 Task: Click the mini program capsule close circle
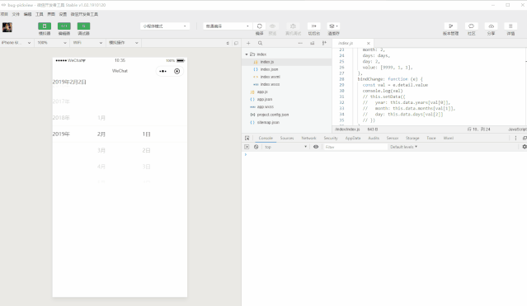[x=177, y=71]
